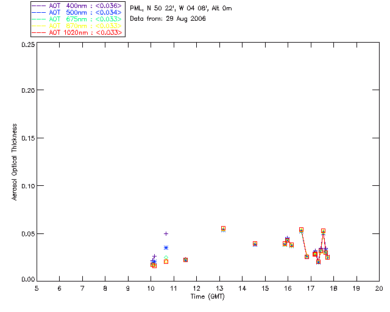Image resolution: width=390 pixels, height=312 pixels.
Task: Click the data point near 14.5 hours
Action: 255,244
